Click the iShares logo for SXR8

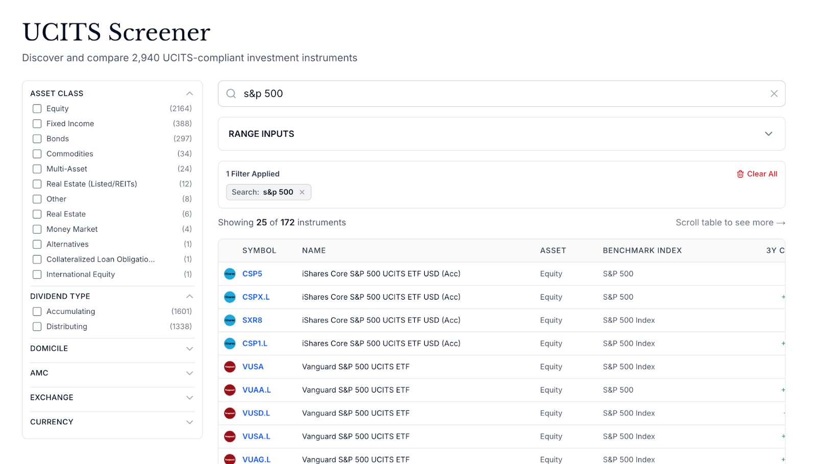230,320
